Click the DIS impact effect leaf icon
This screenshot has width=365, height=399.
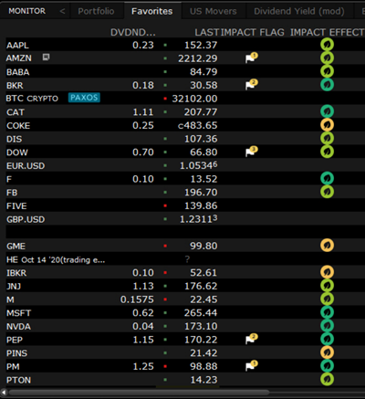[327, 138]
